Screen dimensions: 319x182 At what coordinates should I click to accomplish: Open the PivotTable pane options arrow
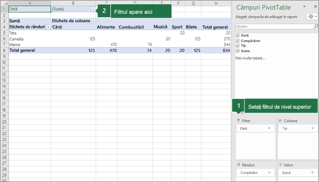304,7
